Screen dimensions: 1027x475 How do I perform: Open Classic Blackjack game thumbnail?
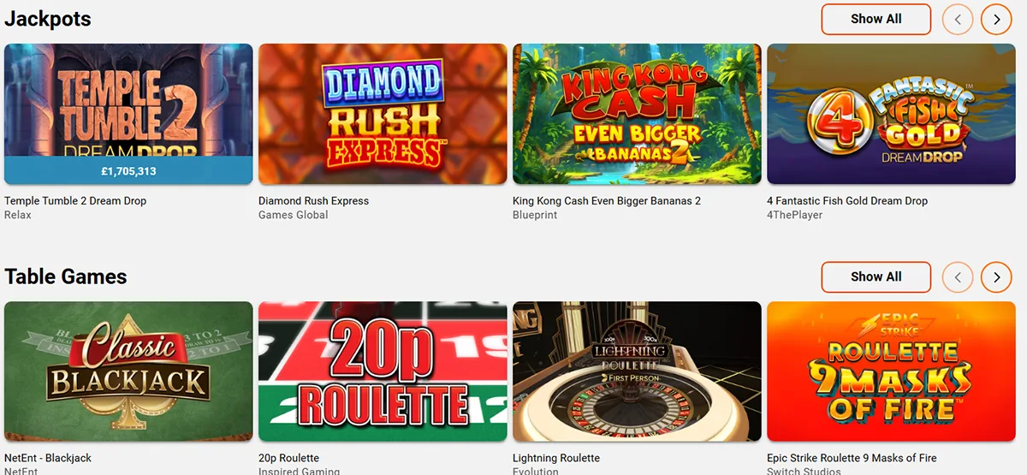coord(128,371)
